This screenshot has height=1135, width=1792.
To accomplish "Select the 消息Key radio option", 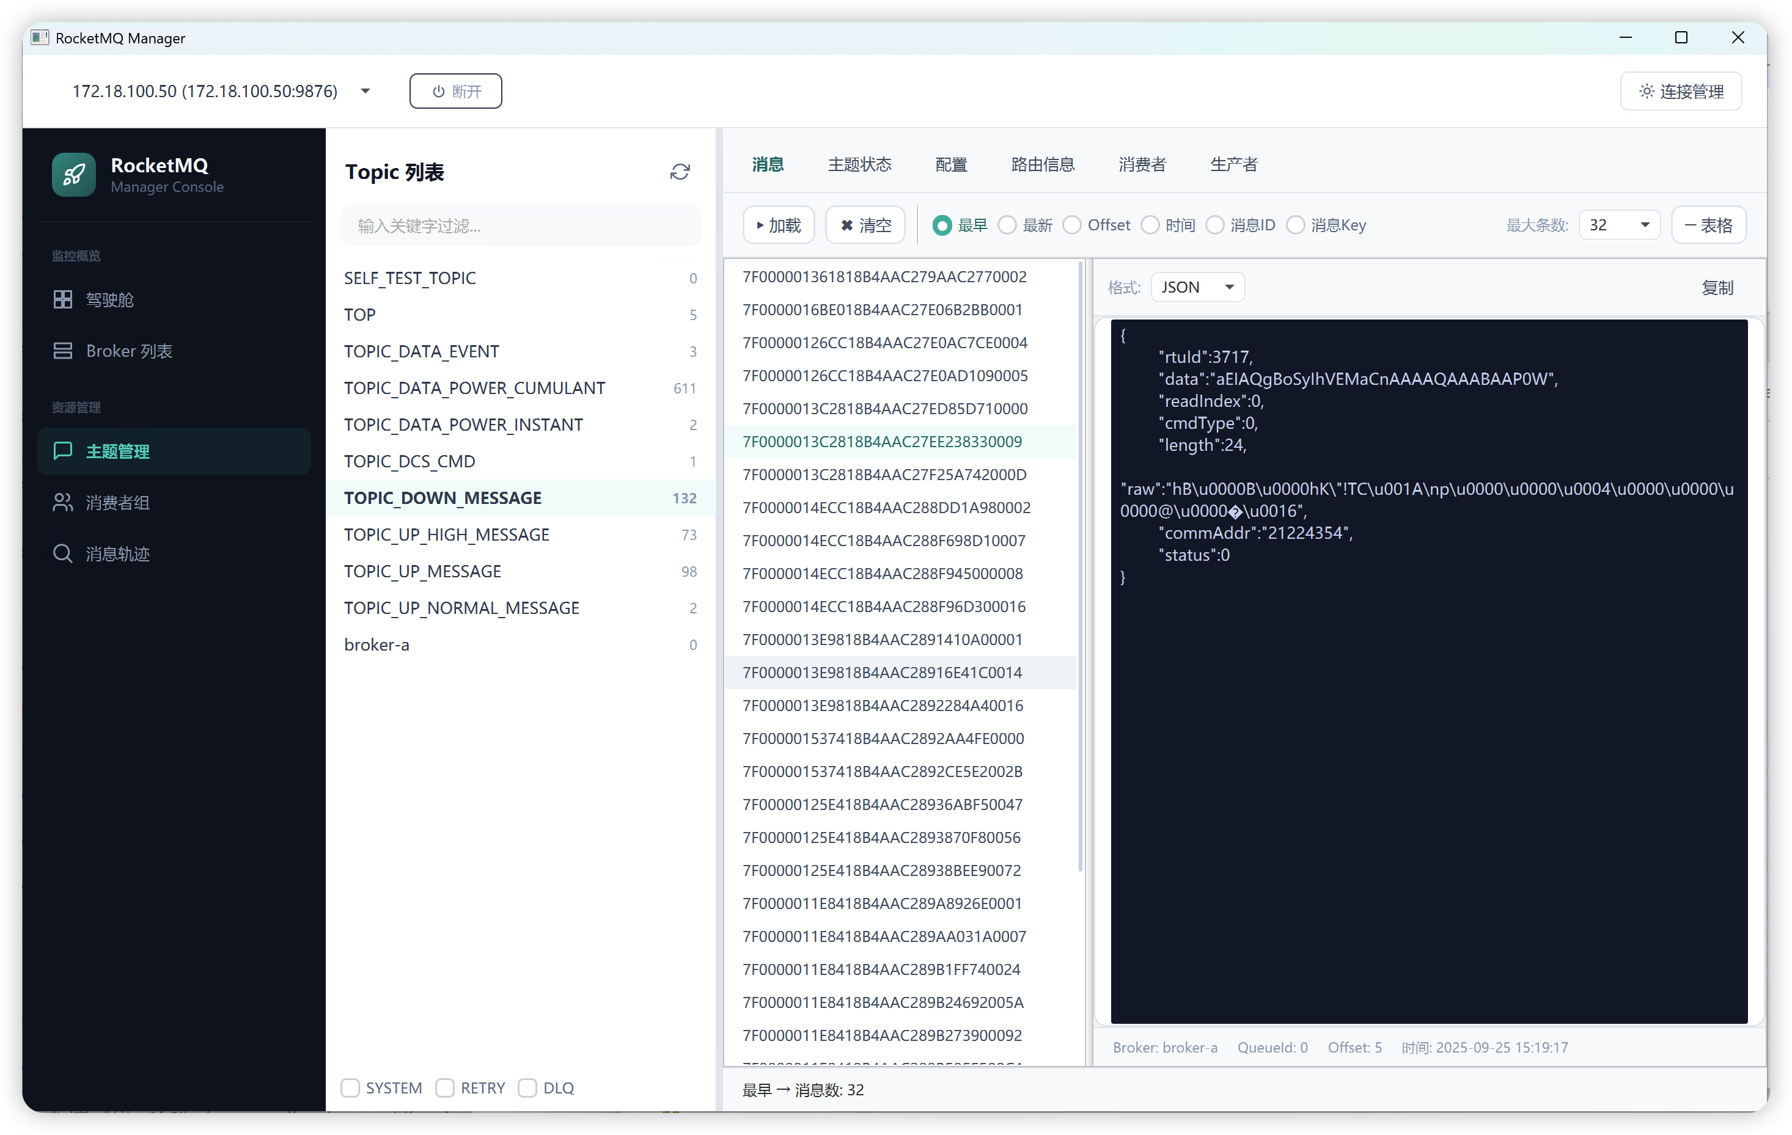I will pos(1295,225).
